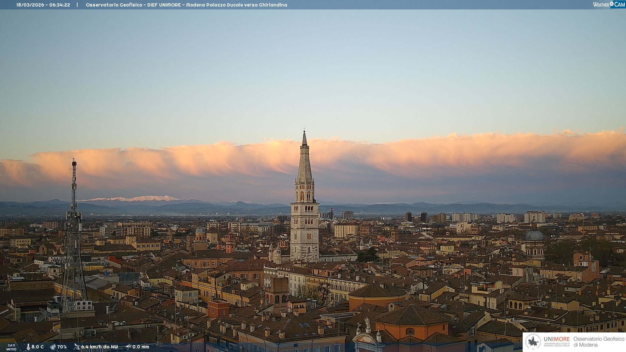Click the Ghirlandina tower spire
626x352 pixels.
pyautogui.click(x=305, y=163)
